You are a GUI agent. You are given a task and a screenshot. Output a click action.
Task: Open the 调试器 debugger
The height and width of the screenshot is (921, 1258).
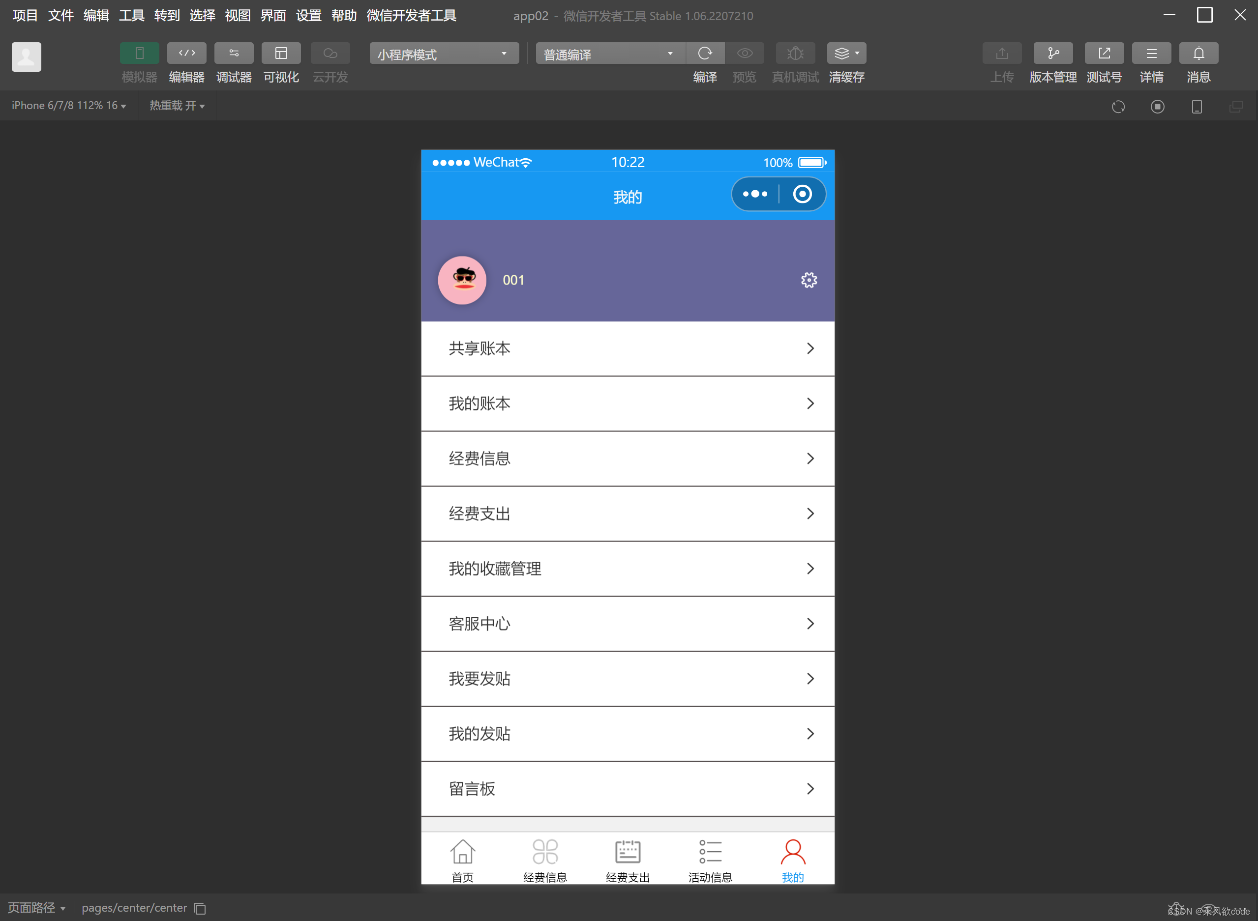(x=234, y=53)
